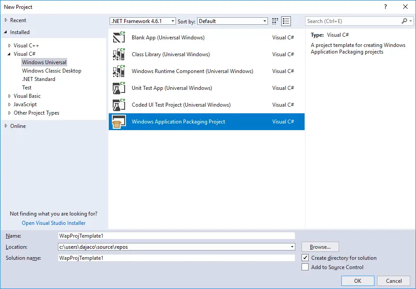Click the search magnifier icon
Screen dimensions: 416x289
tap(404, 21)
